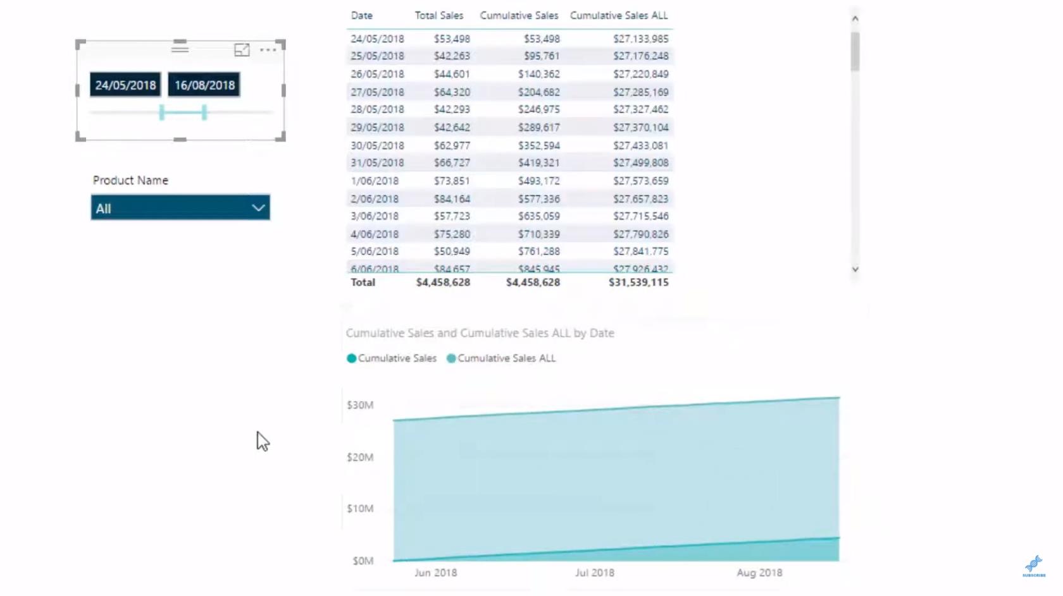
Task: Click the Product Name dropdown chevron
Action: pyautogui.click(x=258, y=207)
